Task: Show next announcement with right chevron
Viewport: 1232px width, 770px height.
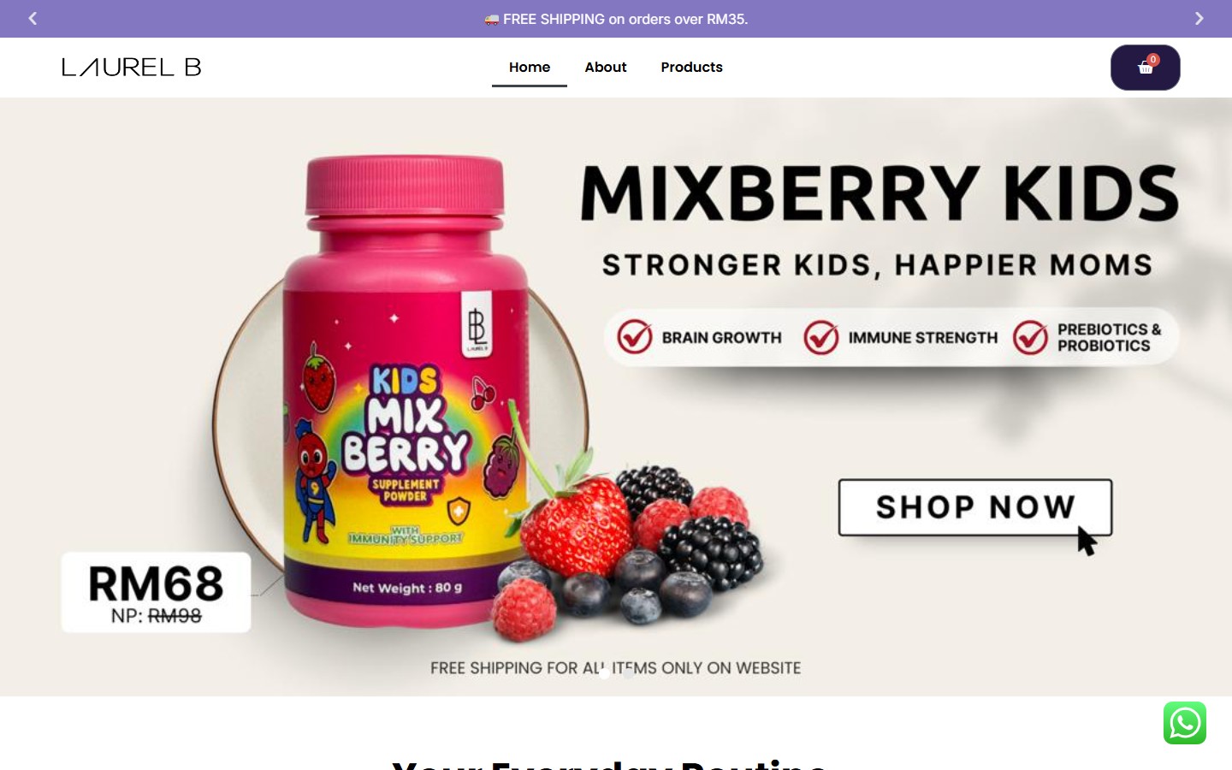Action: pos(1199,18)
